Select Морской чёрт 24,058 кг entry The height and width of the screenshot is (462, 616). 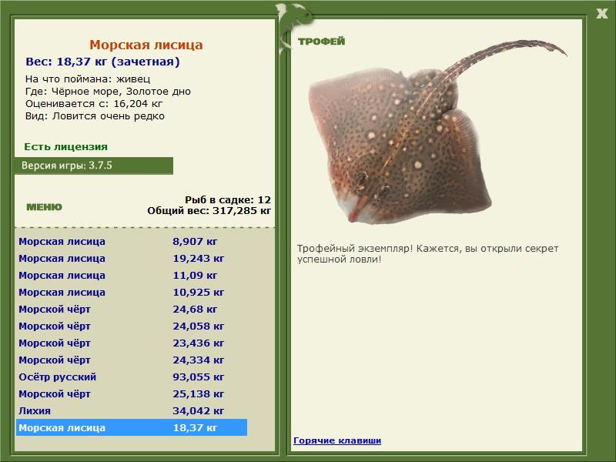(131, 326)
